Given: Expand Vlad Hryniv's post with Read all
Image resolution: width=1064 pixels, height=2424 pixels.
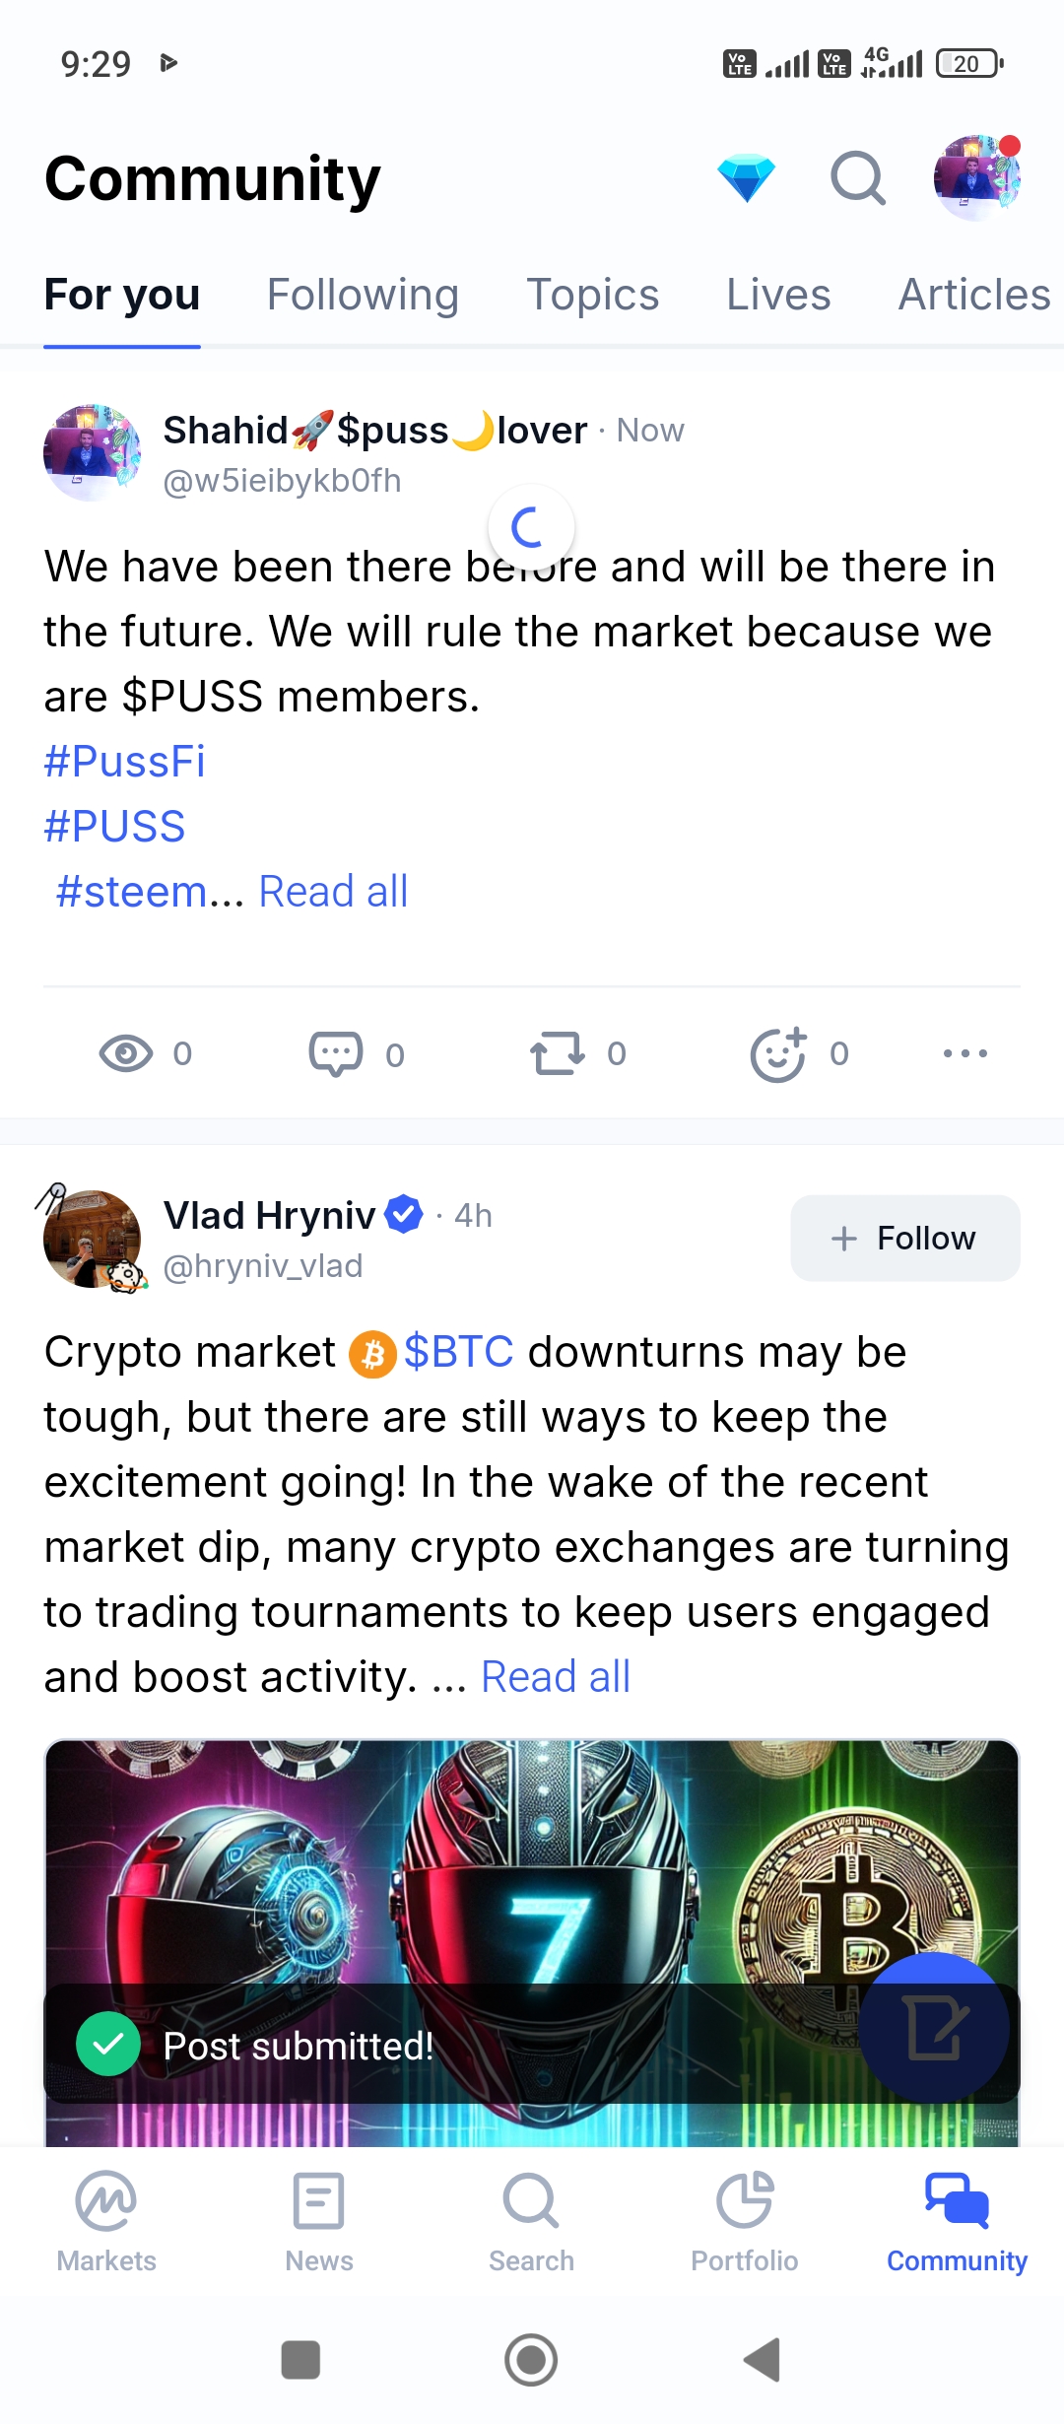Looking at the screenshot, I should 556,1677.
